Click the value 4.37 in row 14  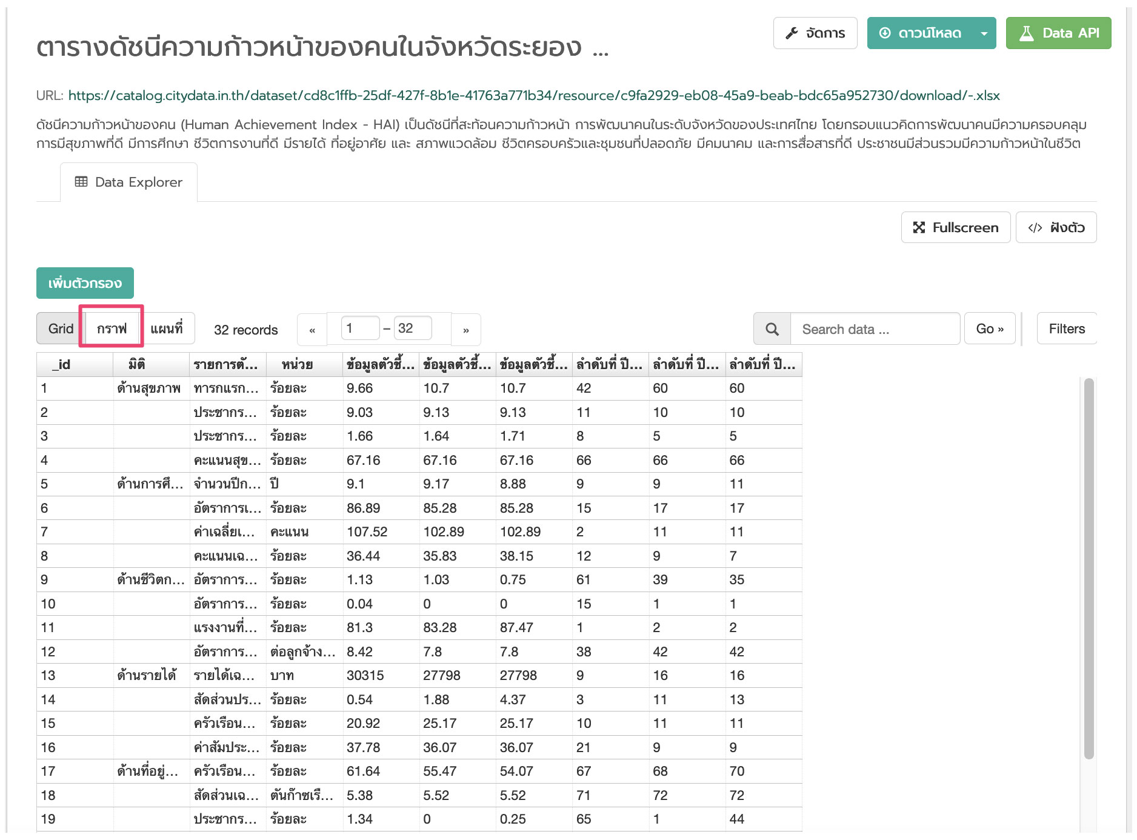click(x=534, y=699)
